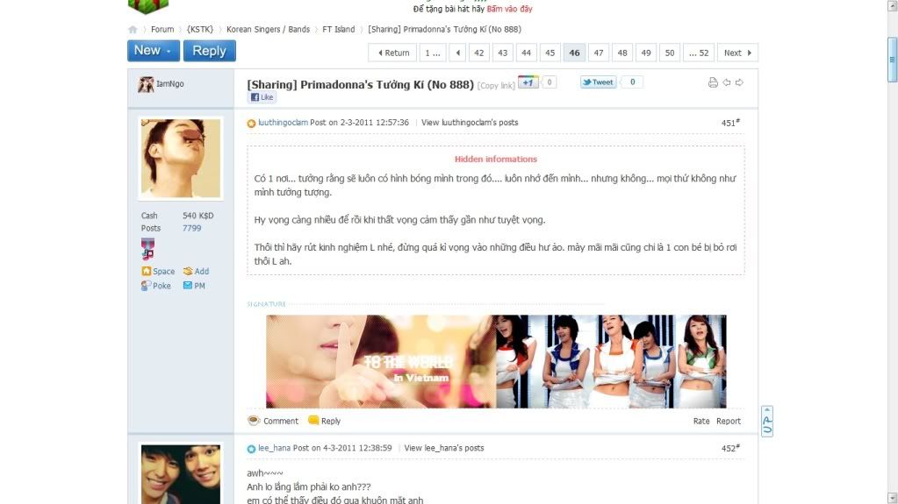The height and width of the screenshot is (504, 898).
Task: Go to page 48
Action: pyautogui.click(x=622, y=53)
